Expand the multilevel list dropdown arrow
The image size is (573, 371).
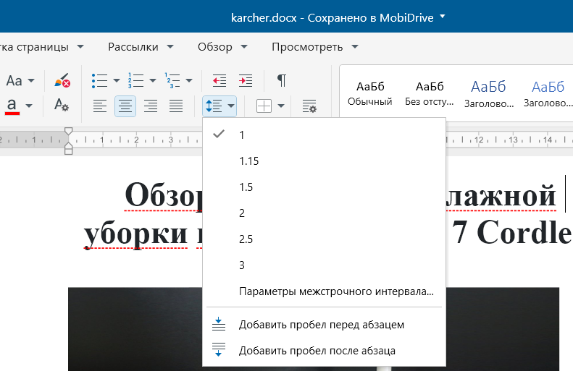pos(189,80)
